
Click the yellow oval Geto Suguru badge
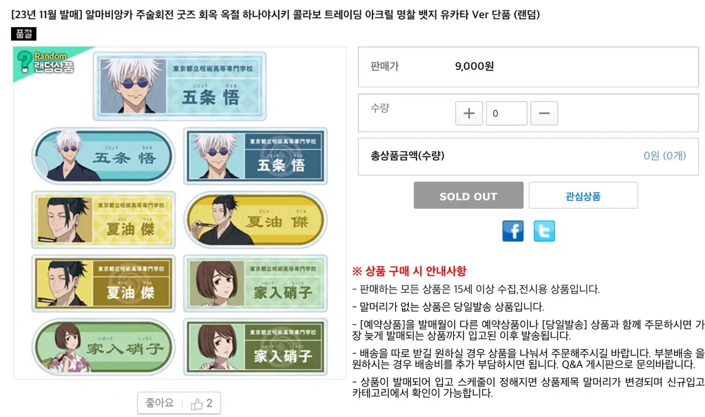click(x=256, y=220)
